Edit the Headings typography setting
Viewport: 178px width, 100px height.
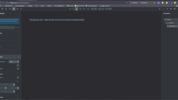pyautogui.click(x=18, y=69)
